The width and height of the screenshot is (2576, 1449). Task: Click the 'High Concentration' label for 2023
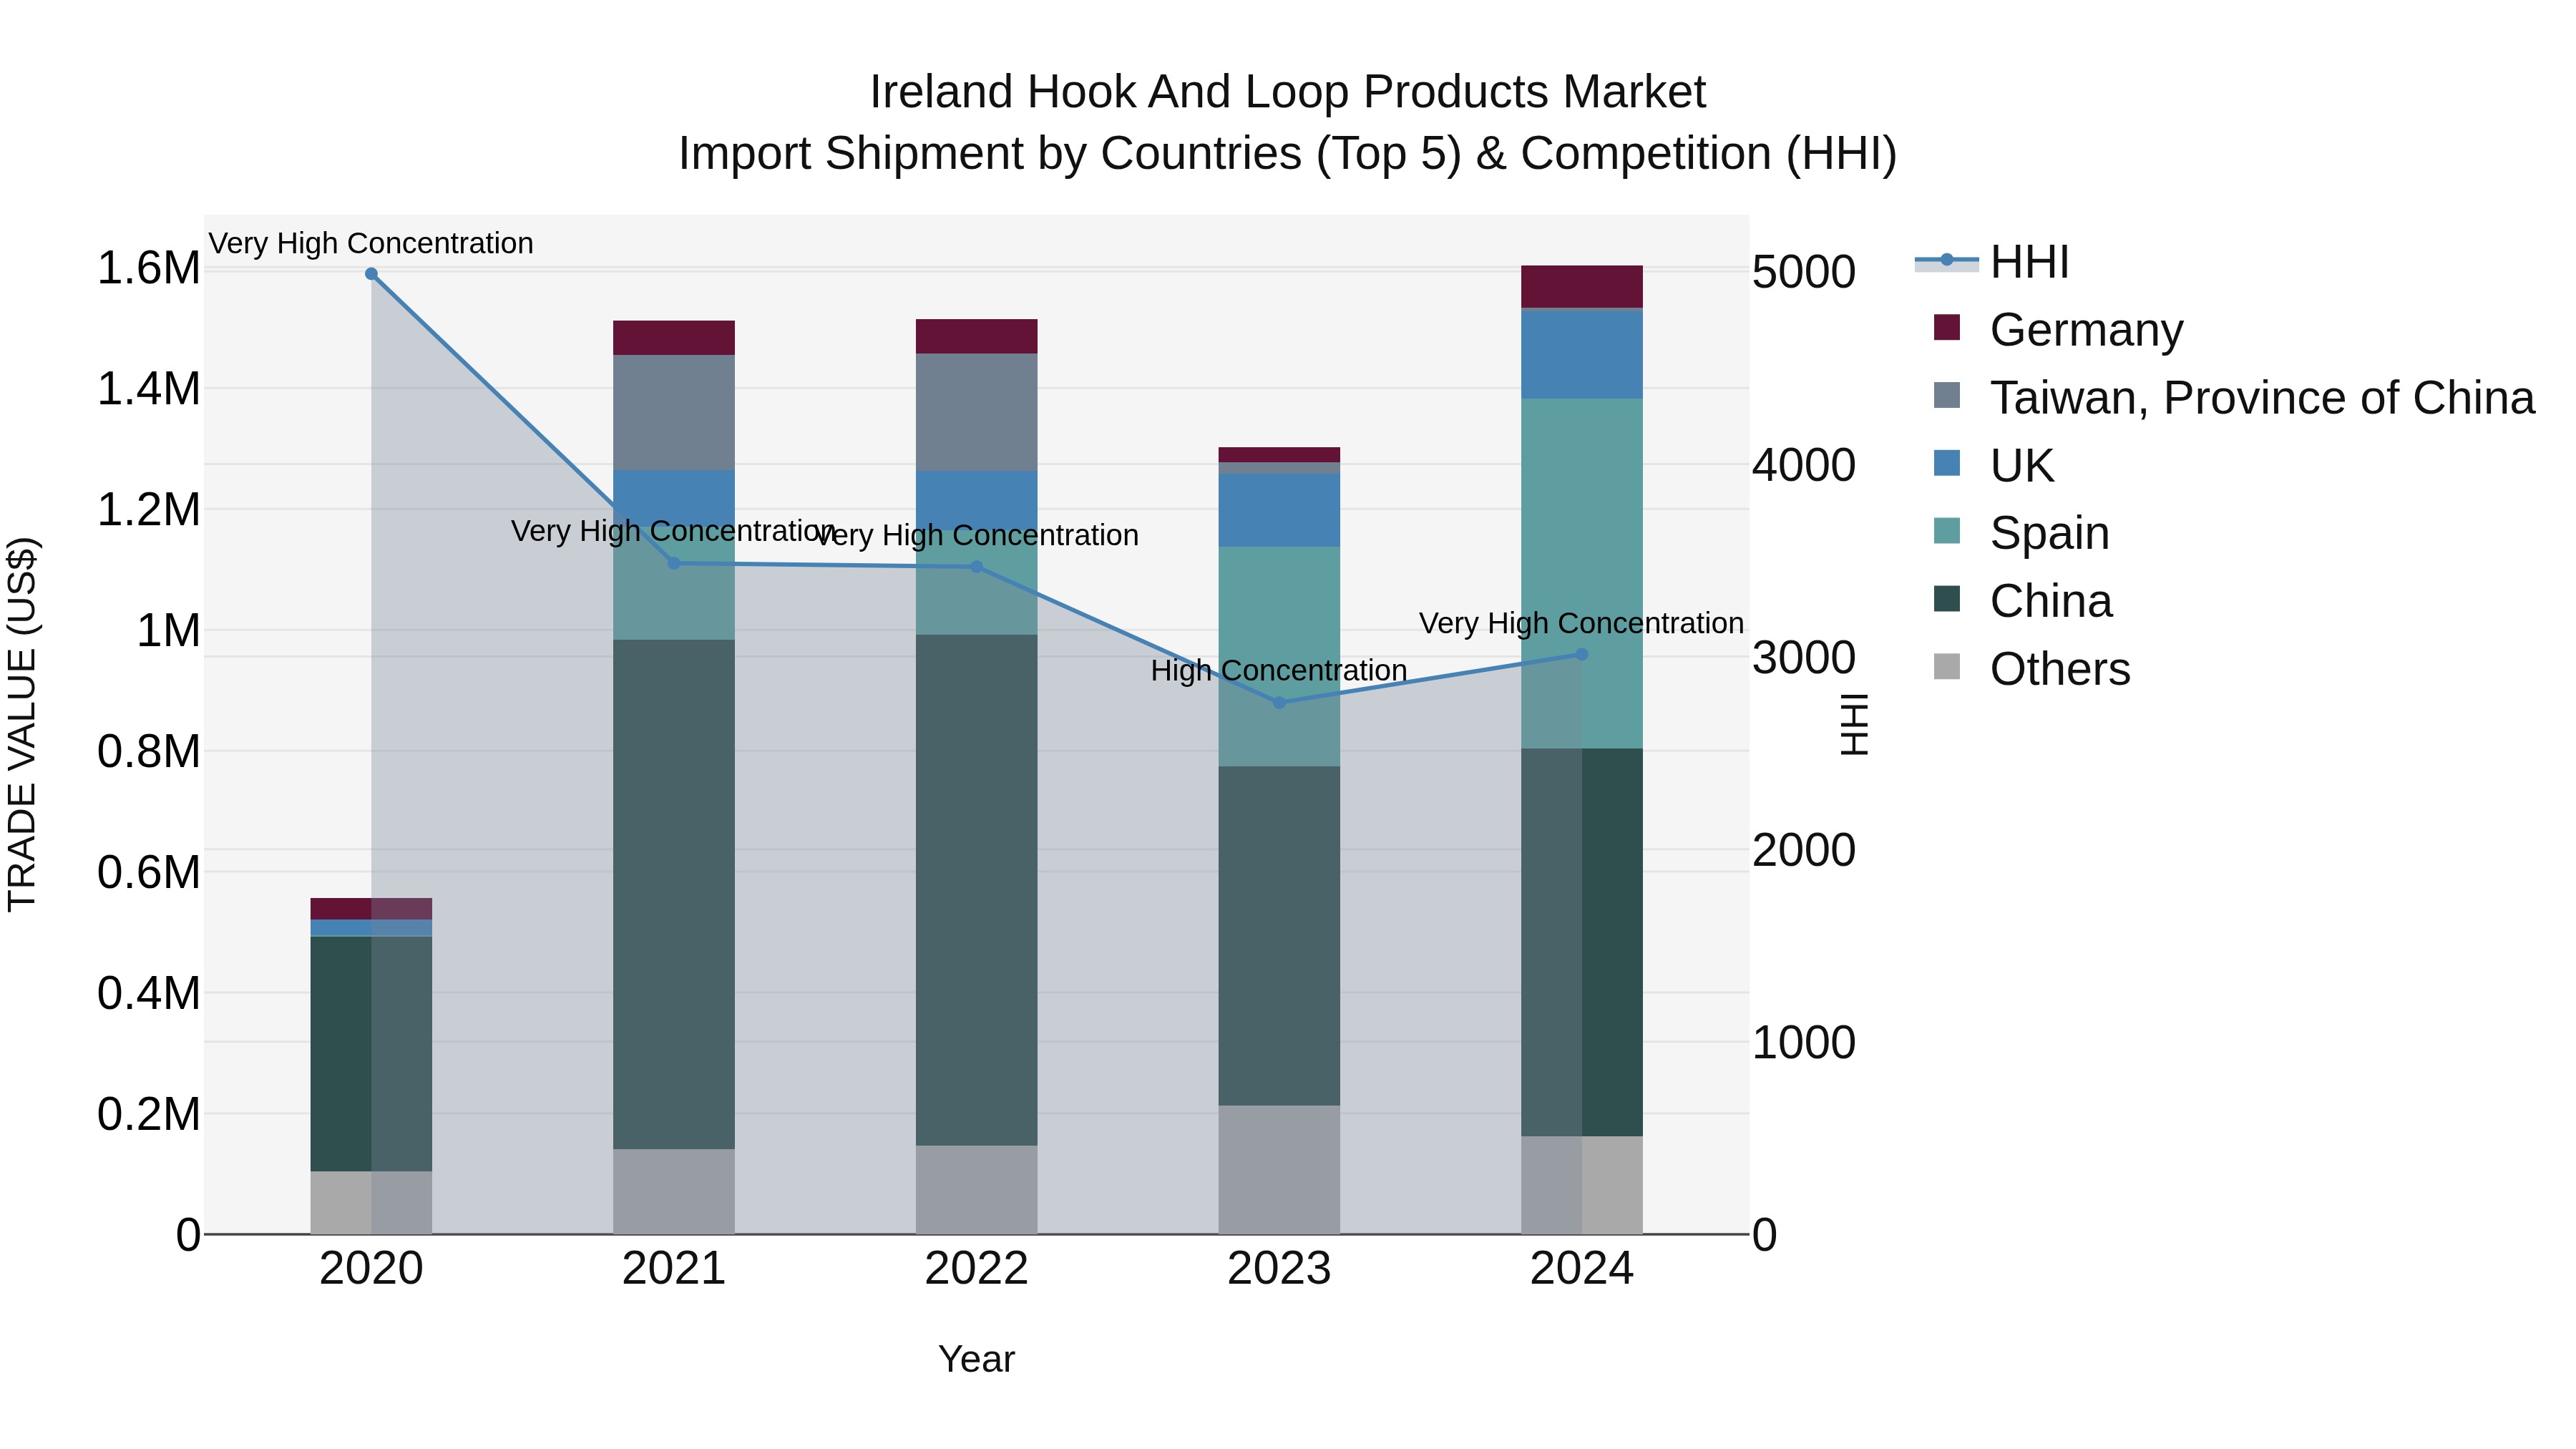point(1279,670)
